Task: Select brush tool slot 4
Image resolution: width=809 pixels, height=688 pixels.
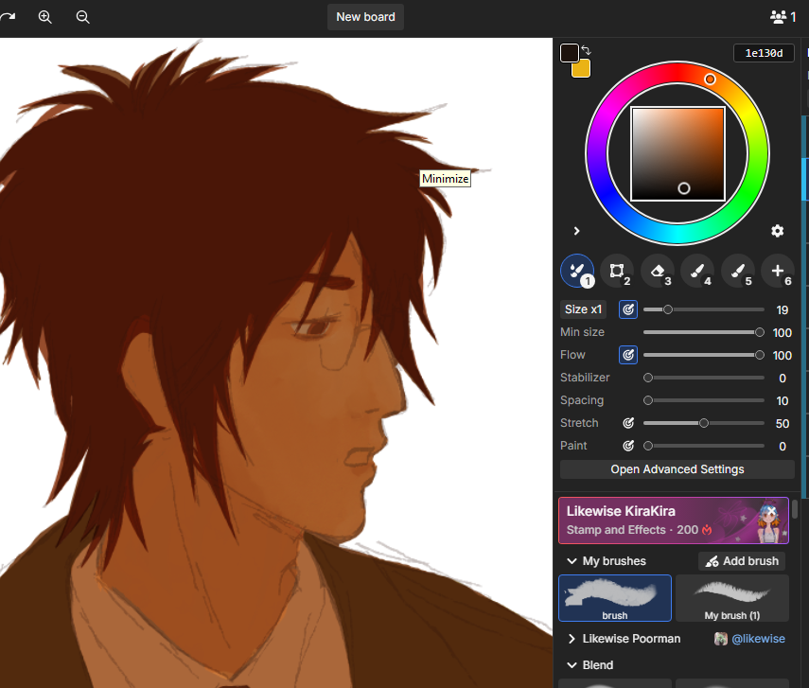Action: (697, 271)
